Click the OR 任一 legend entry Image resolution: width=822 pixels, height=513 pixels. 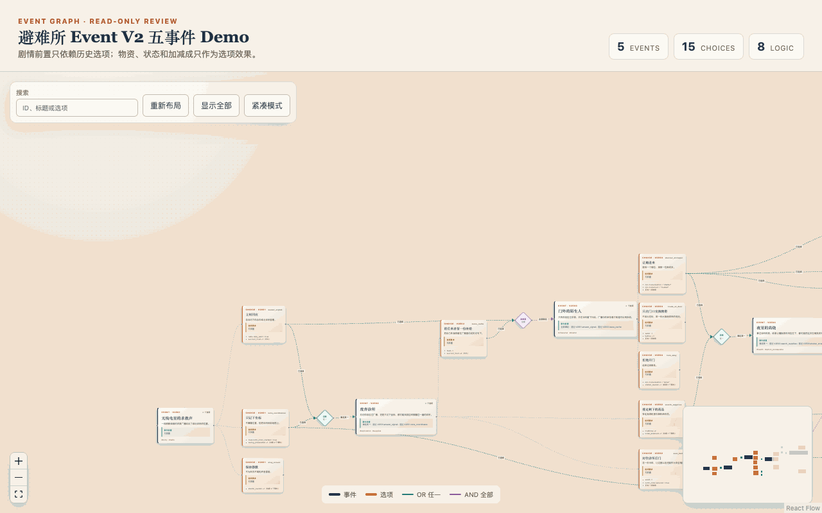421,494
